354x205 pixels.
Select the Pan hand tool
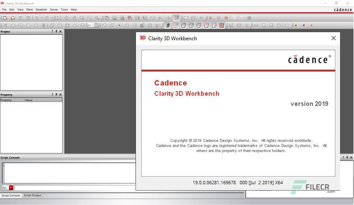[74, 18]
